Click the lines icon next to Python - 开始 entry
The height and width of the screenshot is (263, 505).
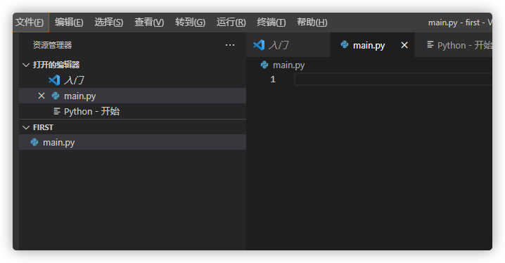coord(57,111)
